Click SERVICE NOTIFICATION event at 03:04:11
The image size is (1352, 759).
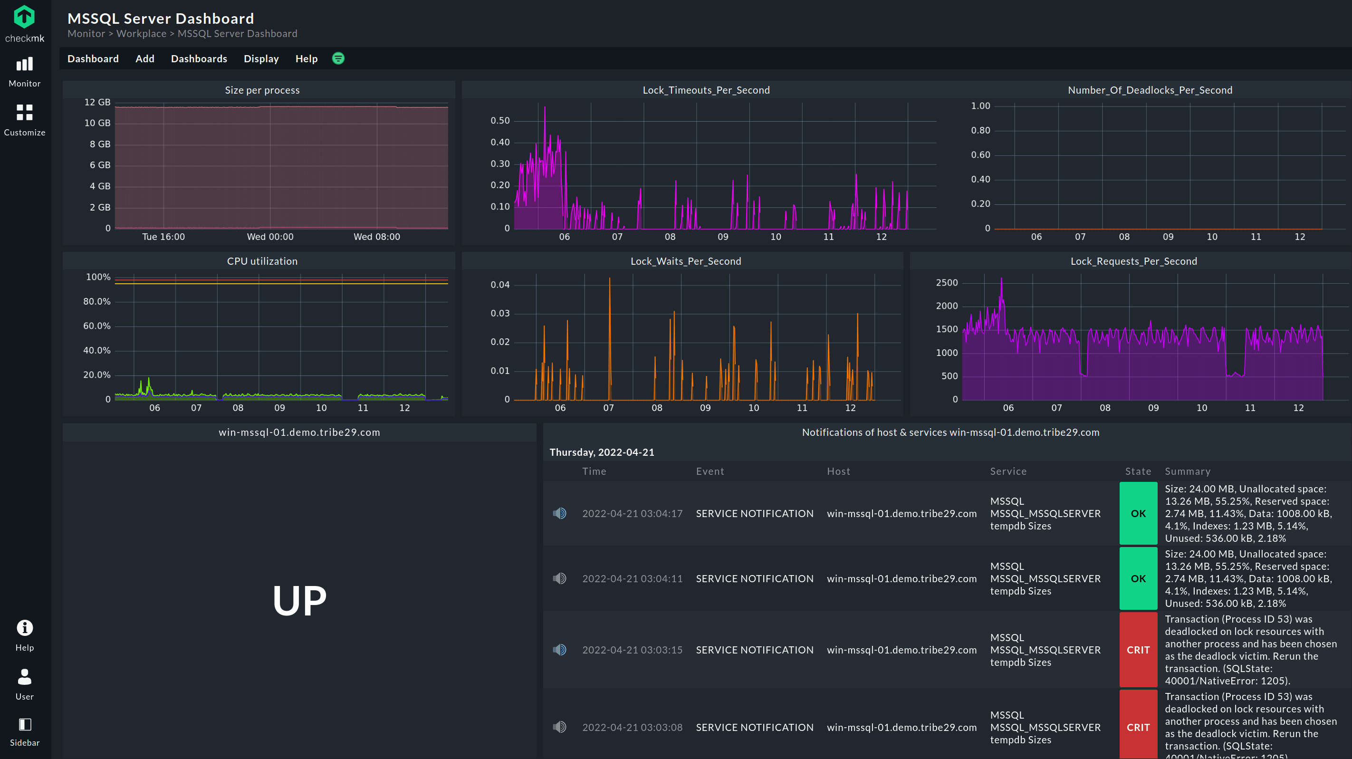754,578
